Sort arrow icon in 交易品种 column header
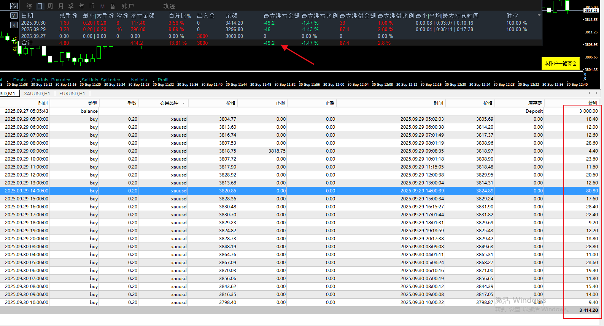Image resolution: width=604 pixels, height=326 pixels. pos(184,103)
